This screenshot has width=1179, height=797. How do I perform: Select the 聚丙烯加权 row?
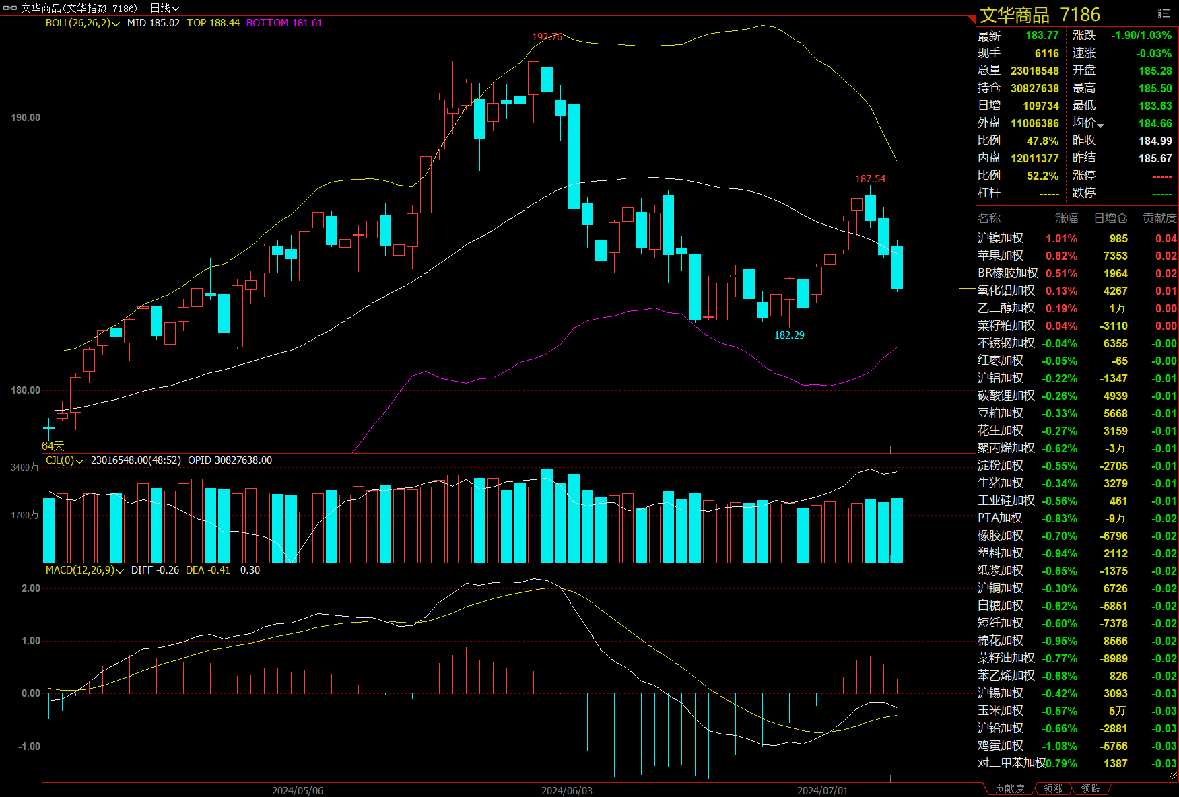pyautogui.click(x=1077, y=448)
